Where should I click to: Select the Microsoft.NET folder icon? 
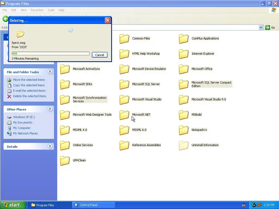pyautogui.click(x=124, y=115)
